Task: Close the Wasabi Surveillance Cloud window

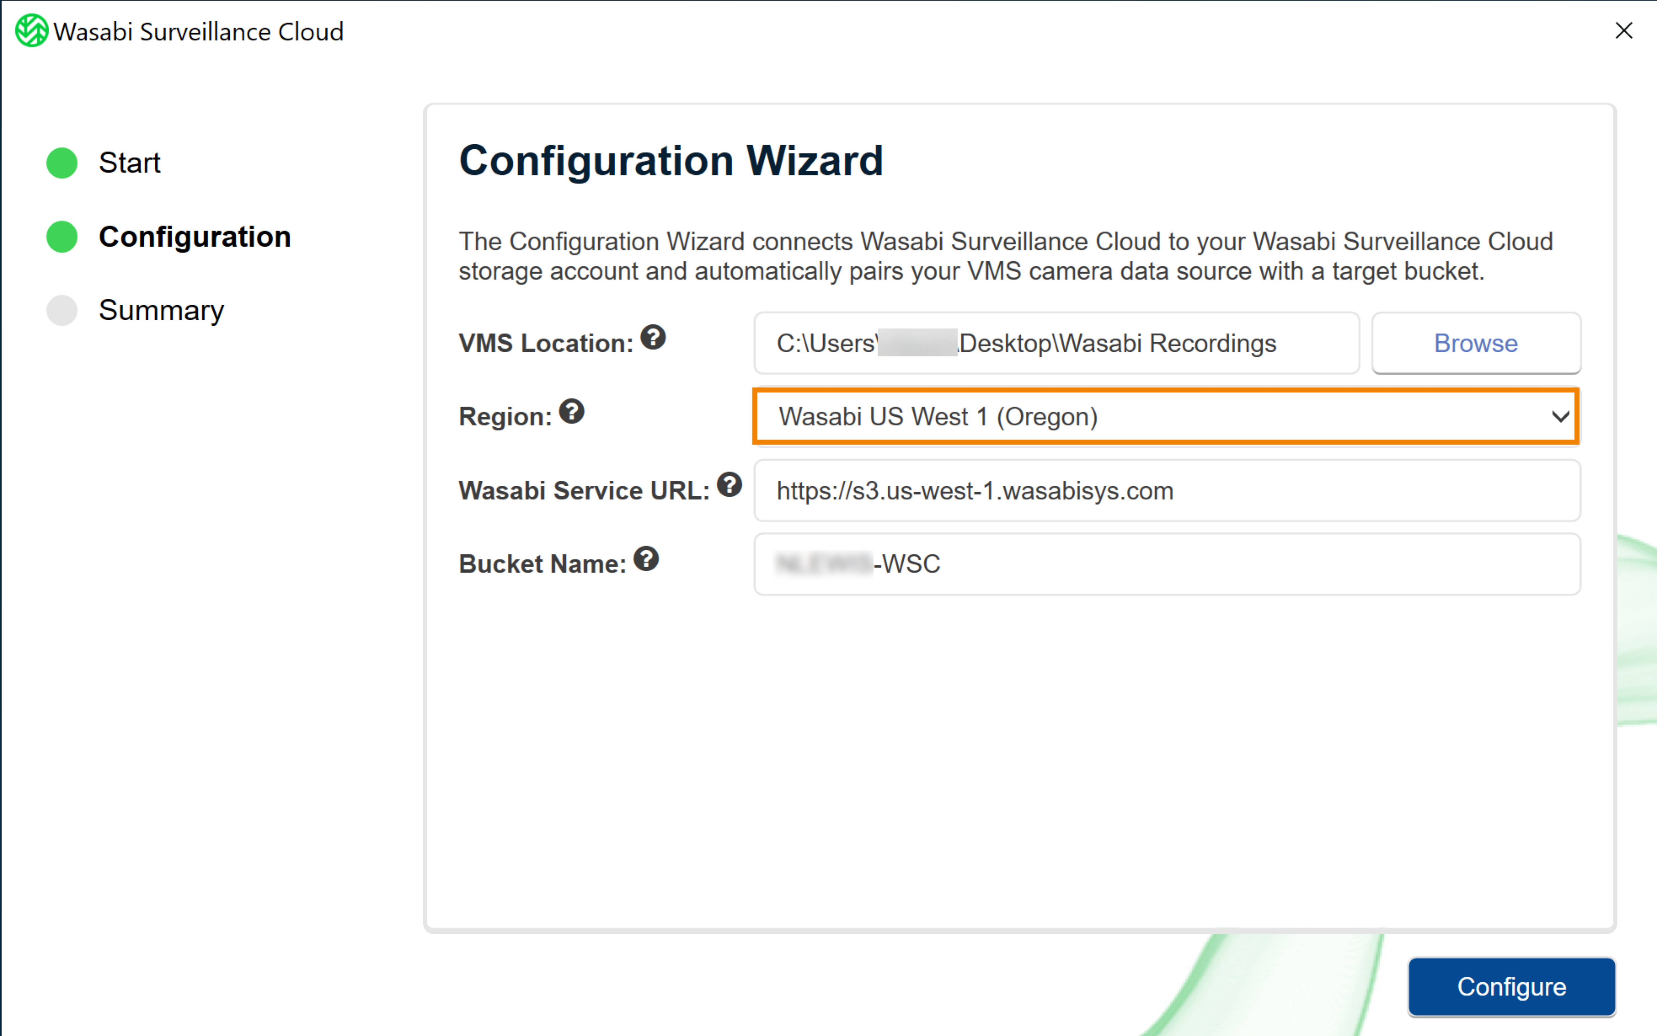Action: pos(1623,31)
